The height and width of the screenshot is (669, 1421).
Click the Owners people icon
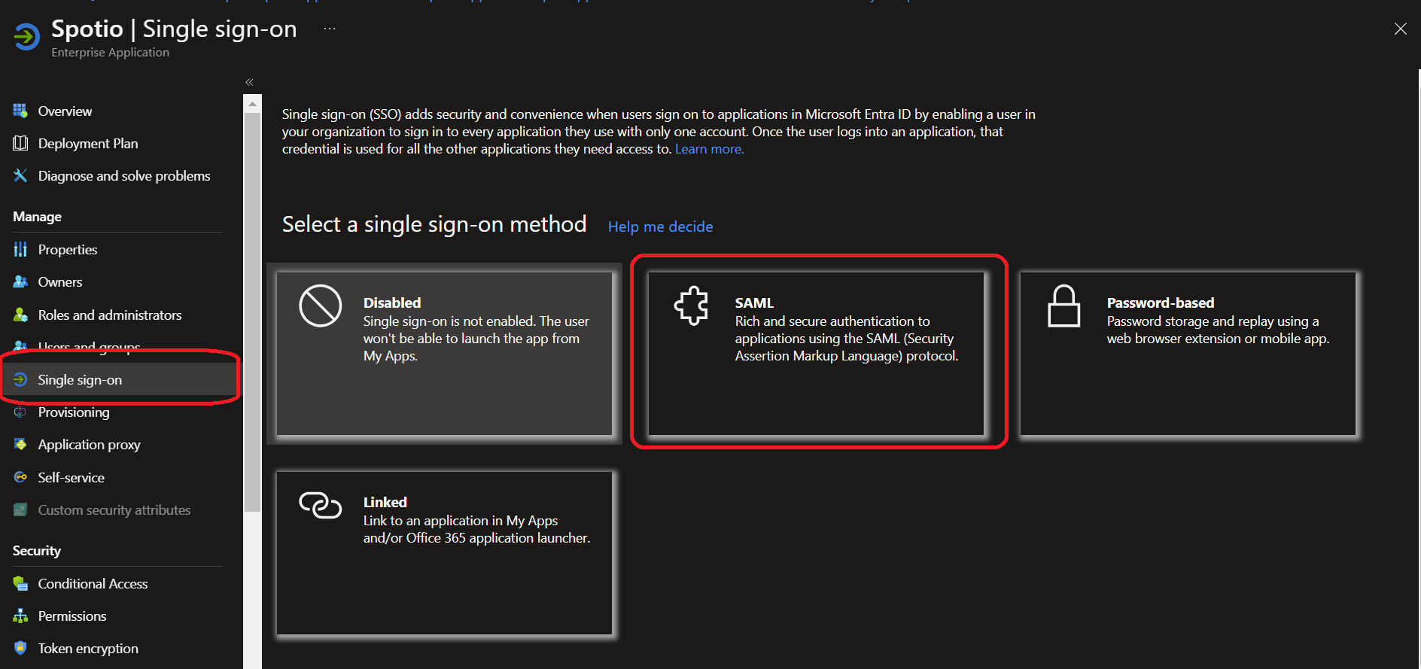click(x=20, y=281)
